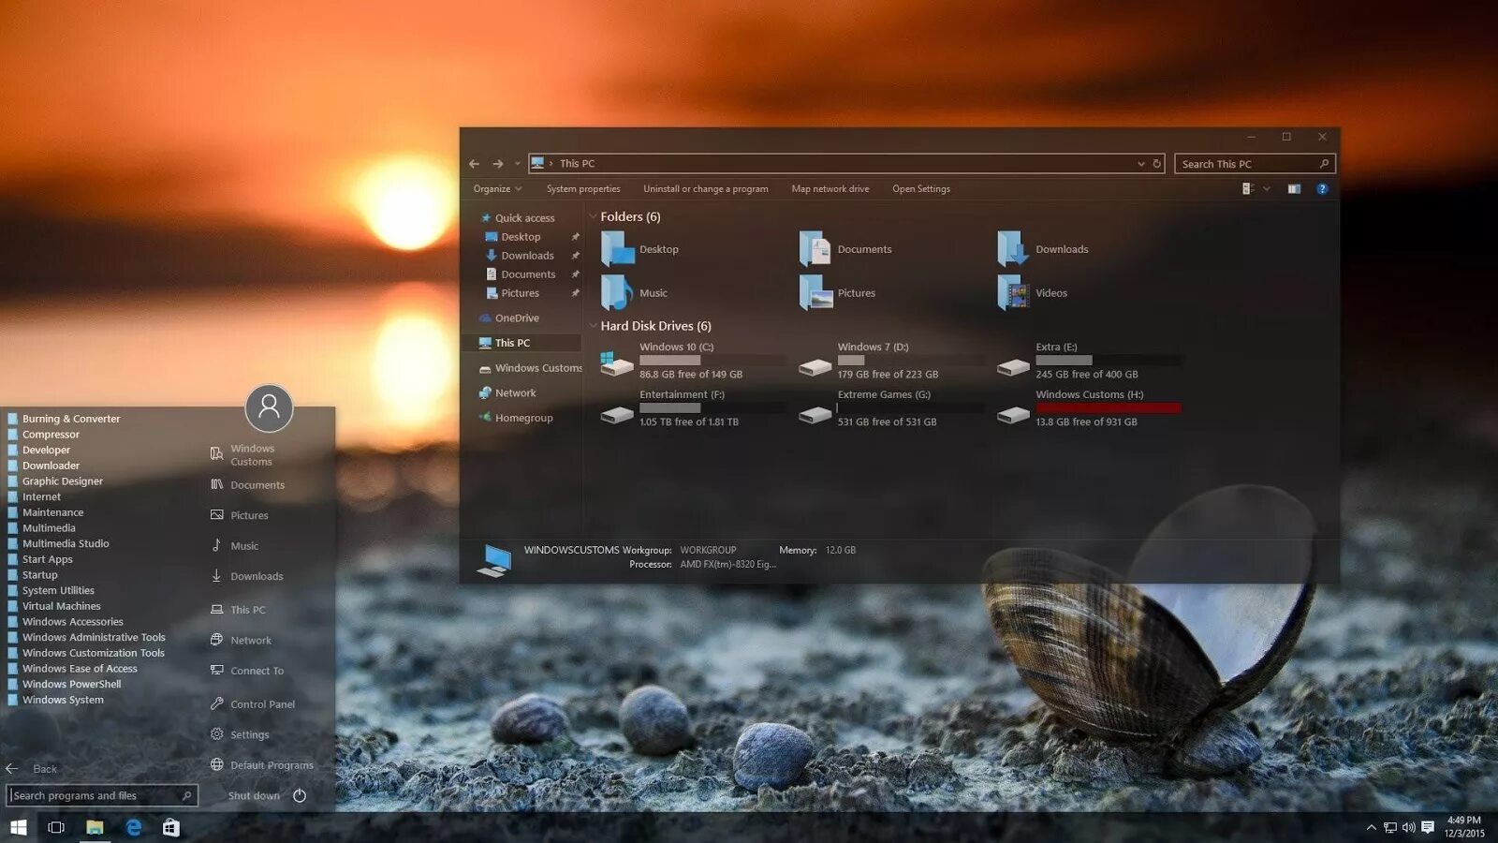
Task: Open the Store icon on taskbar
Action: 170,827
